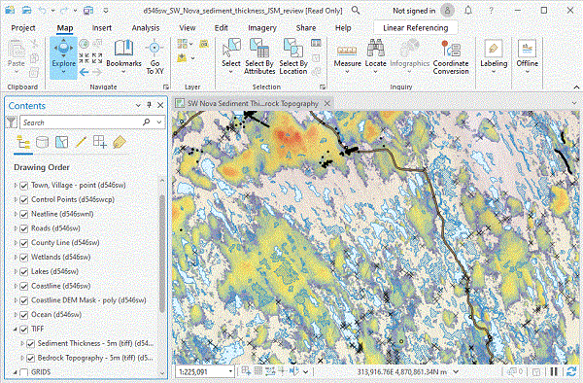Toggle visibility of the Control Points layer

(x=23, y=199)
